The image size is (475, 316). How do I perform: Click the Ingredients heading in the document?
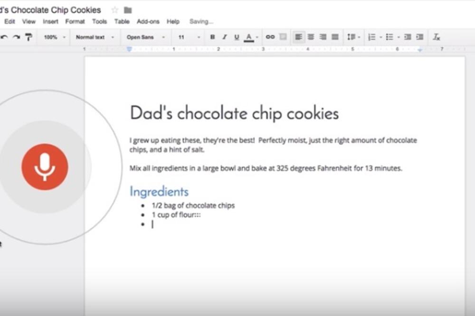[x=159, y=191]
